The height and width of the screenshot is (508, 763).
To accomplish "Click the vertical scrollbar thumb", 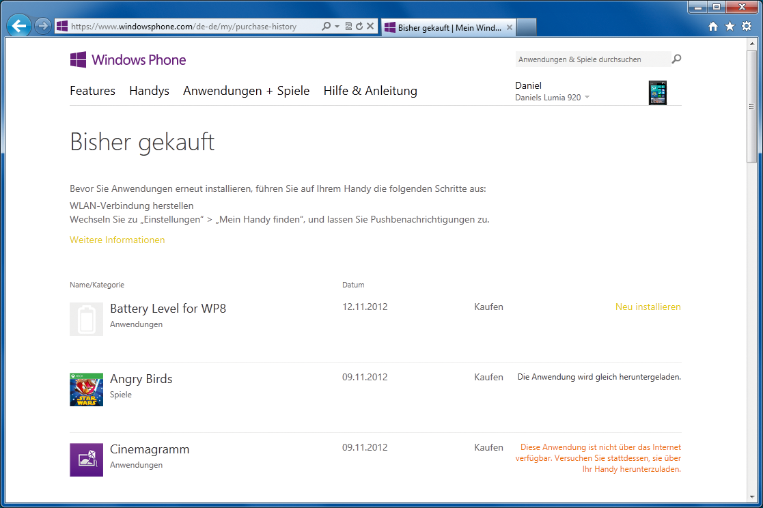I will 752,106.
